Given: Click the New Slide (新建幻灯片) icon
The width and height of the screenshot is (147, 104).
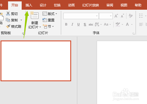Looking at the screenshot, I should pyautogui.click(x=34, y=15).
